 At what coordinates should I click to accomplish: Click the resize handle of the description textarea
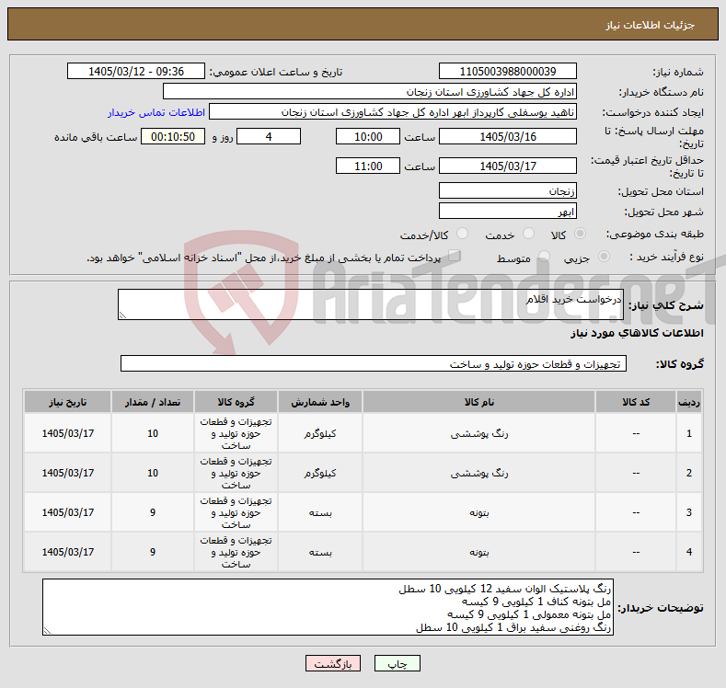[x=122, y=315]
